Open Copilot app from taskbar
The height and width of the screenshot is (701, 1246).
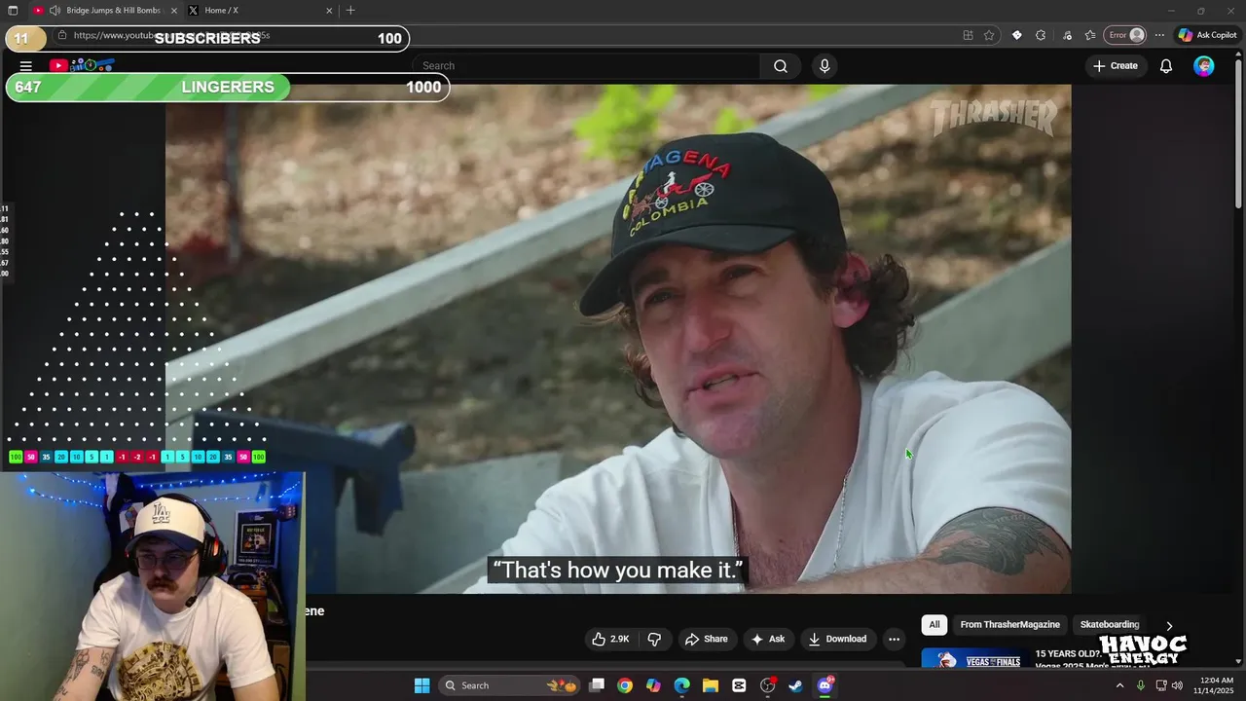coord(653,685)
